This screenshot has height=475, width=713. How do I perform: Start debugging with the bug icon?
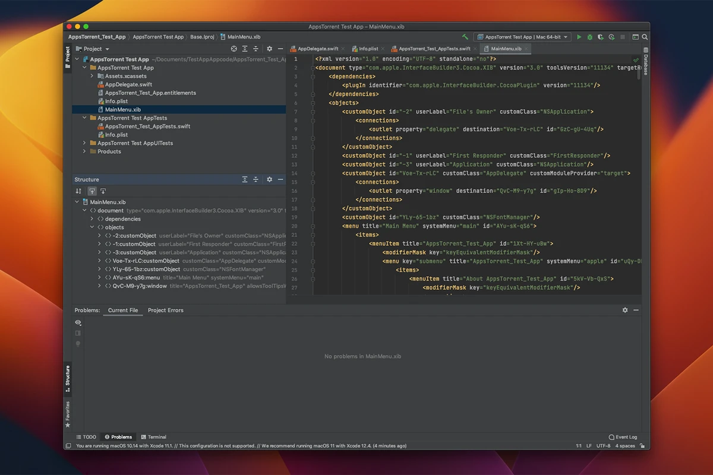tap(590, 37)
